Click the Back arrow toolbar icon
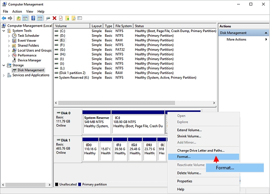The height and width of the screenshot is (194, 270). tap(4, 18)
